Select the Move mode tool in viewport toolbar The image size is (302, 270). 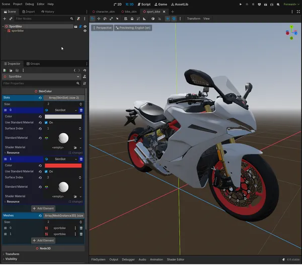tap(99, 19)
